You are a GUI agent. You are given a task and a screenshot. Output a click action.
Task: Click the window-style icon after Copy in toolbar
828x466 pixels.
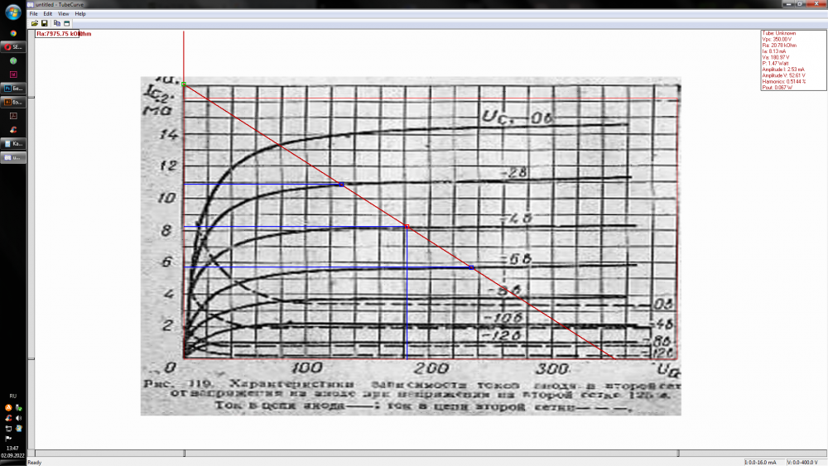pyautogui.click(x=67, y=23)
